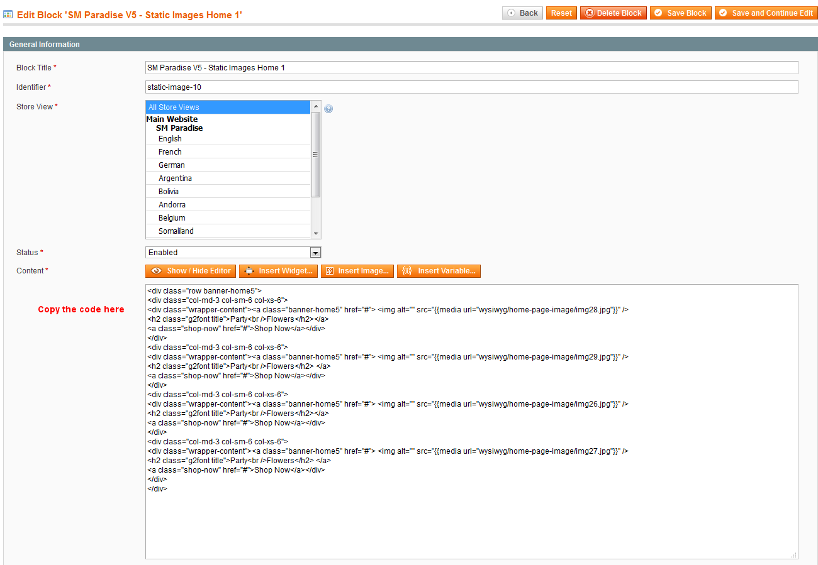
Task: Select Belgium store view
Action: (x=228, y=218)
